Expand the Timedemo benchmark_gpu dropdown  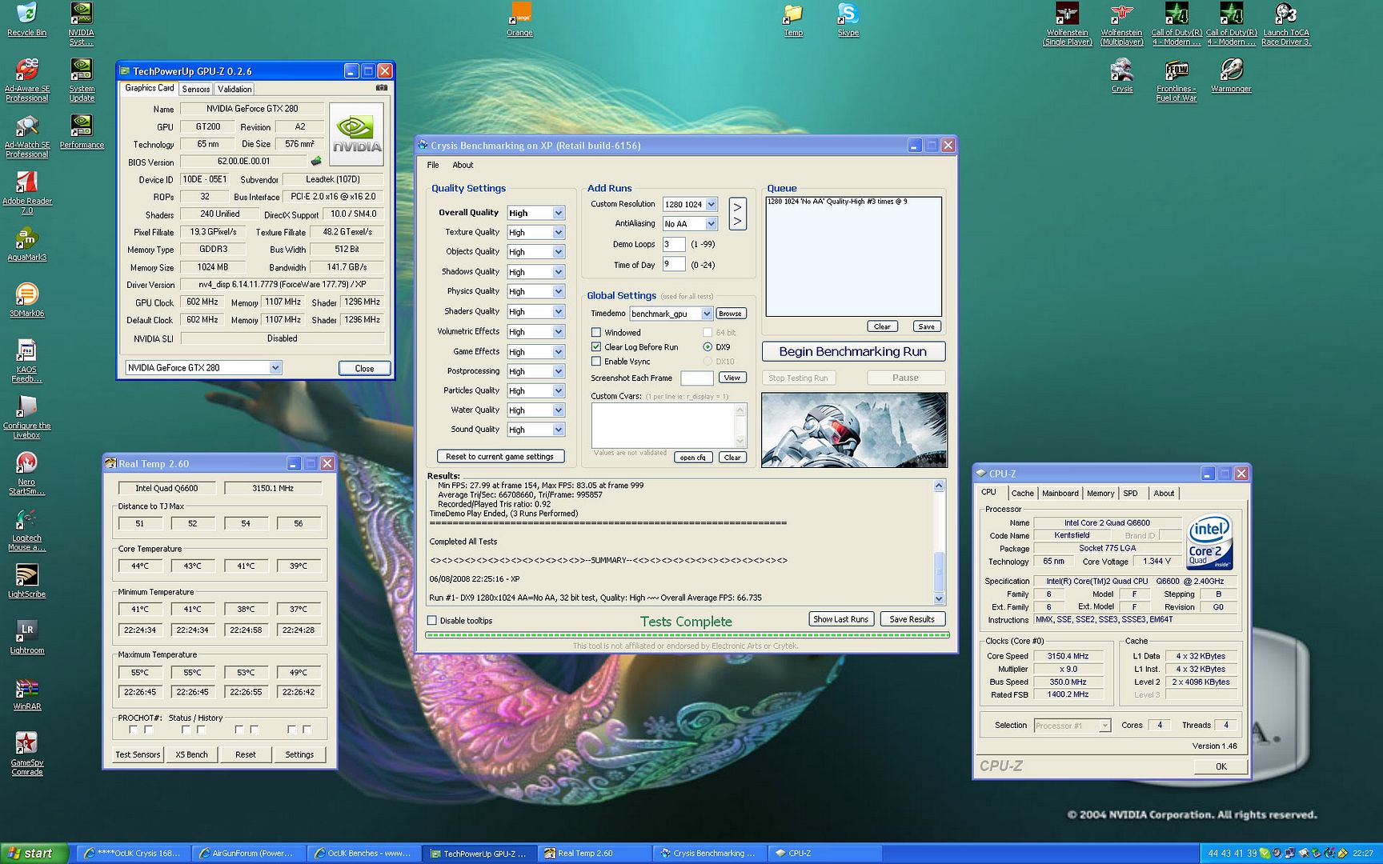point(707,314)
